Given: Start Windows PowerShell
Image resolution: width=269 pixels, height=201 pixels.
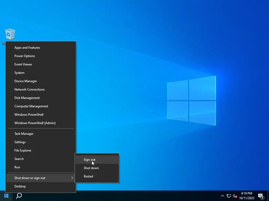Looking at the screenshot, I should point(41,115).
